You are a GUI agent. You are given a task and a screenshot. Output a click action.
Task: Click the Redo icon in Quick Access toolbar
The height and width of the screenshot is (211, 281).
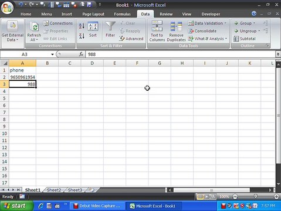pyautogui.click(x=31, y=4)
